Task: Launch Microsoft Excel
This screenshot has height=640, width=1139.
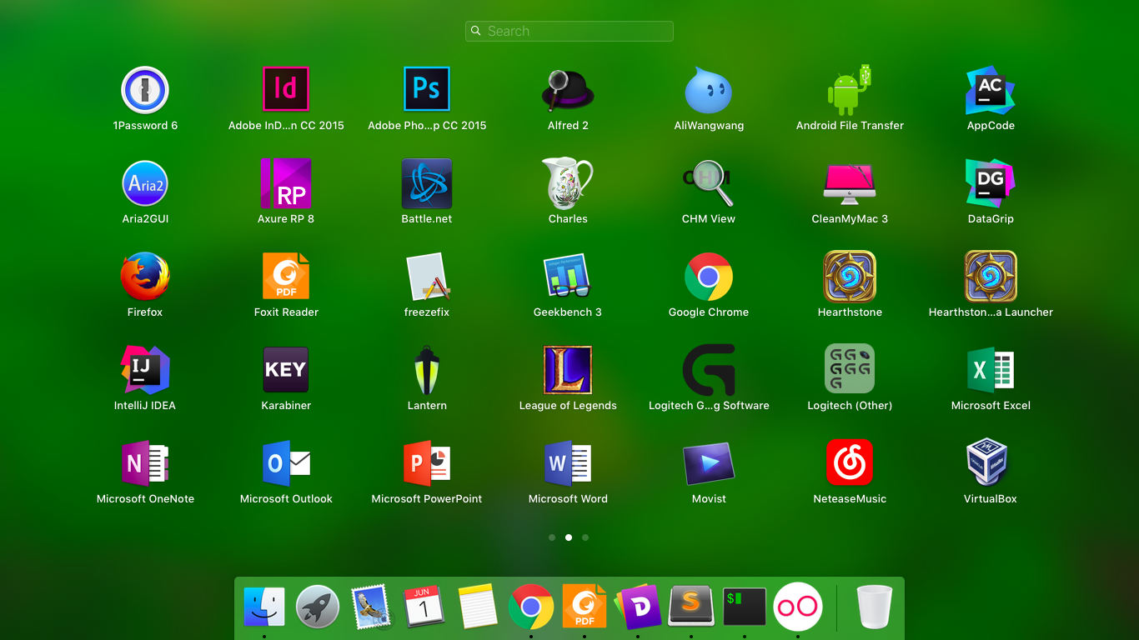Action: [991, 370]
